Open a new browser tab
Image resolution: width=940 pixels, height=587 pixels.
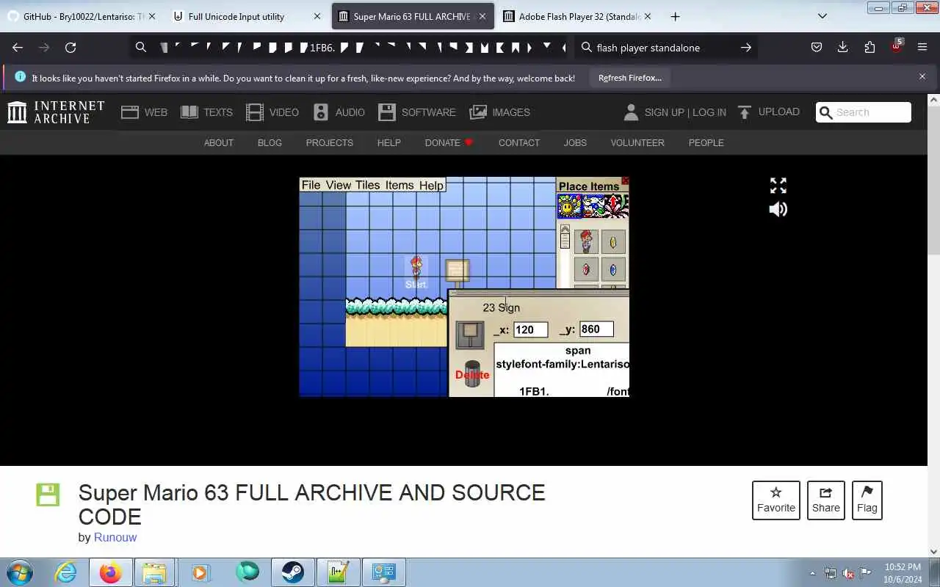(x=675, y=16)
